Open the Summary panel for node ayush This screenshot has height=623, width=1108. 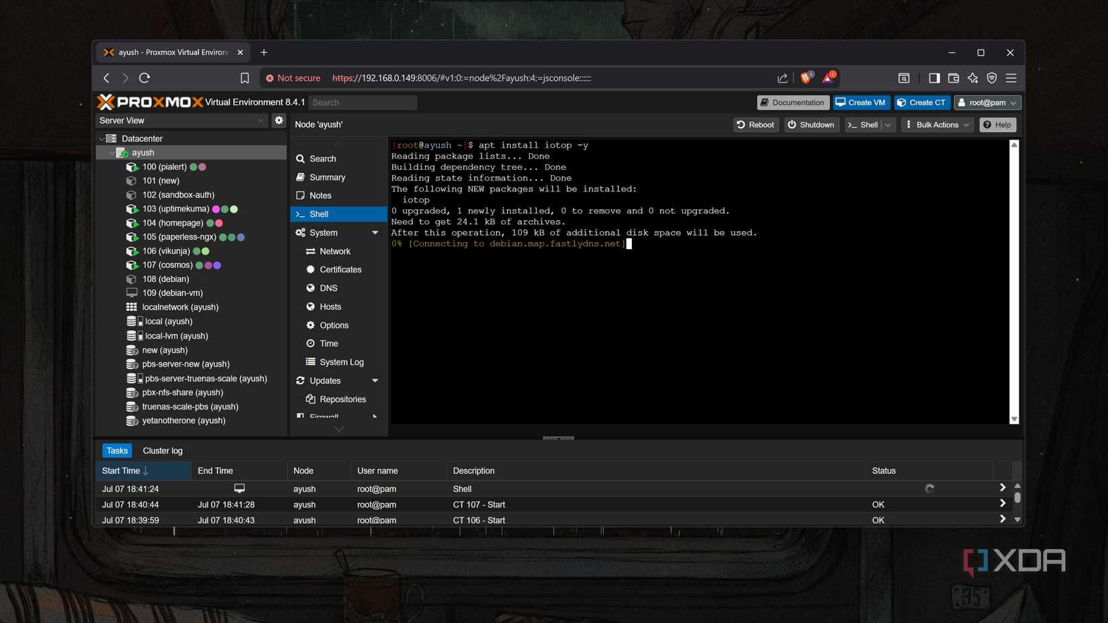[327, 177]
